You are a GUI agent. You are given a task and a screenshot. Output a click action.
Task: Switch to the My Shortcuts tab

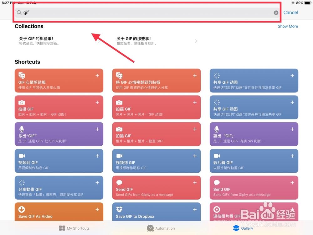(74, 228)
